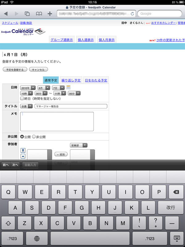Tap the space bar
185x247 pixels.
point(90,238)
